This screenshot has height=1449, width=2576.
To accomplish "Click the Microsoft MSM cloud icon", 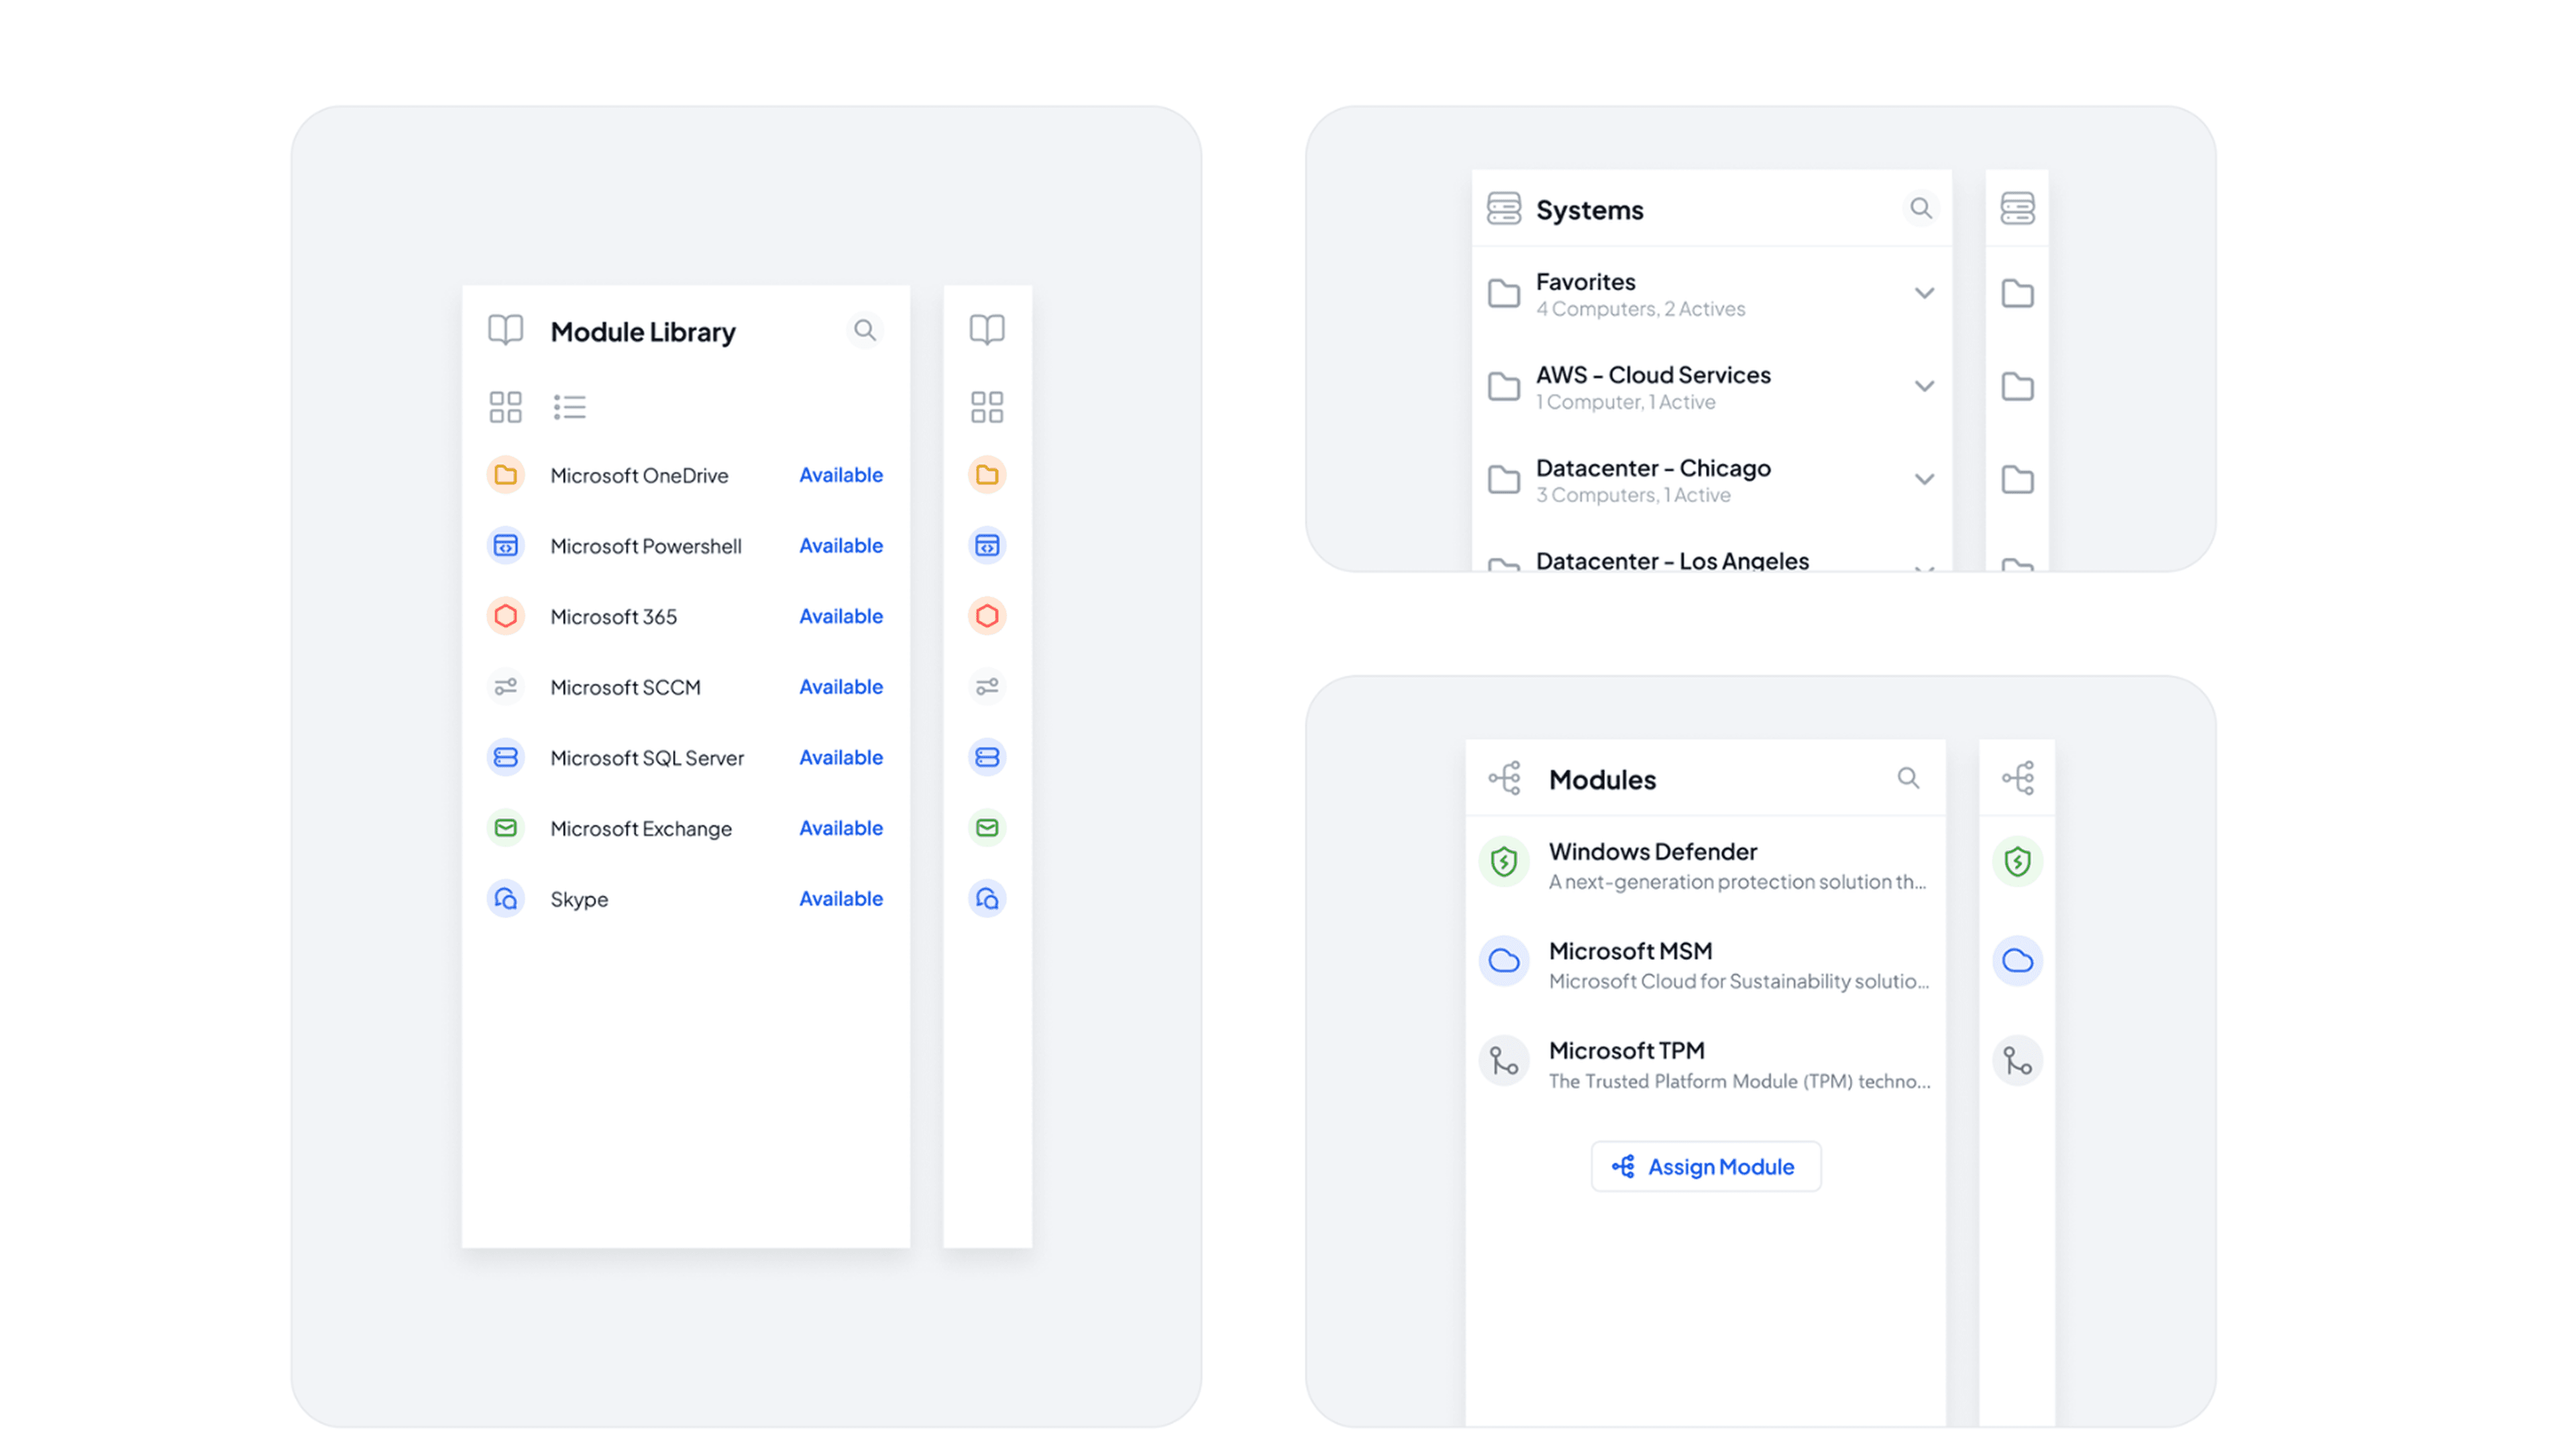I will tap(1504, 961).
